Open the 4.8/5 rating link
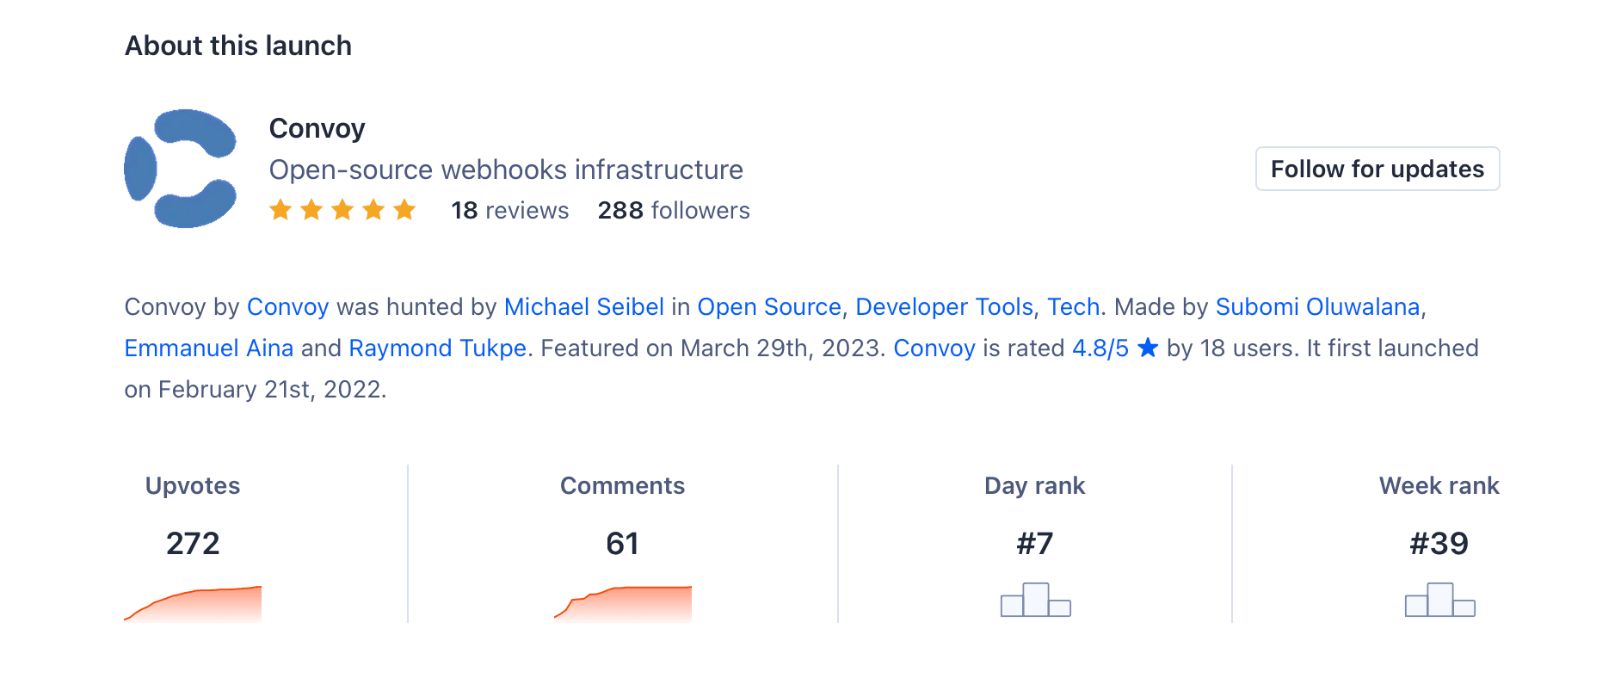The height and width of the screenshot is (678, 1621). point(1100,348)
